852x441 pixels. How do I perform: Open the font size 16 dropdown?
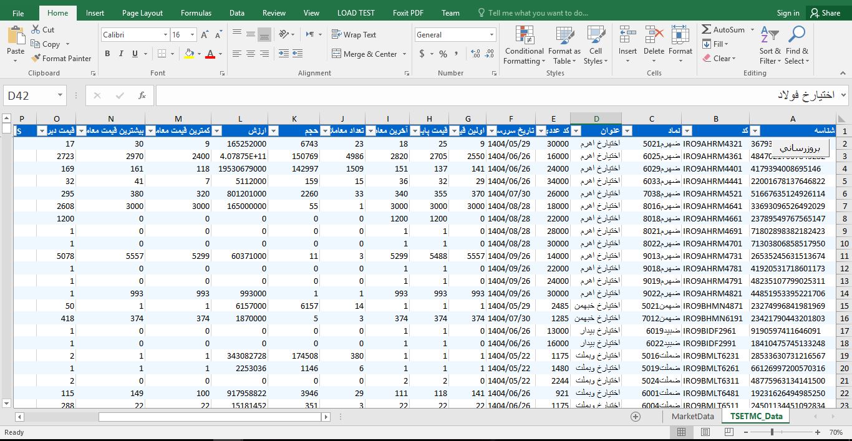point(193,35)
